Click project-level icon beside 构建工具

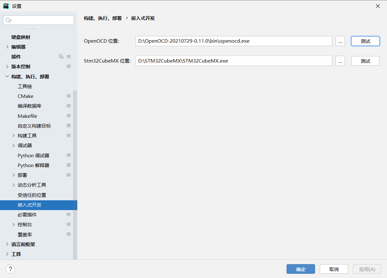pos(69,136)
